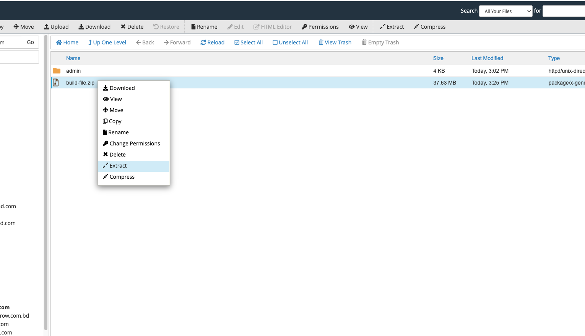Click Unselect All checkbox option
585x336 pixels.
(x=290, y=42)
